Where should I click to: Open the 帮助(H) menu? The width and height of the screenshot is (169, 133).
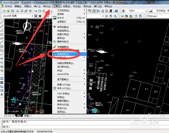108,6
